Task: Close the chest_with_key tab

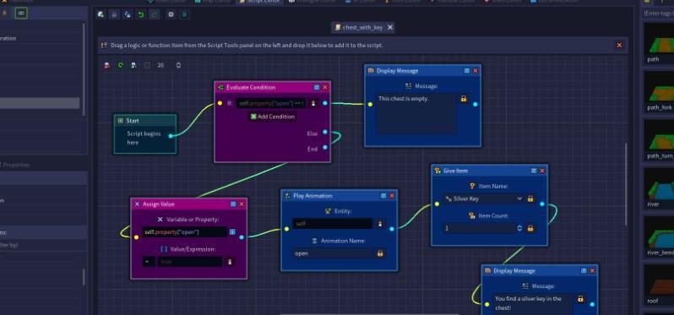Action: (x=390, y=28)
